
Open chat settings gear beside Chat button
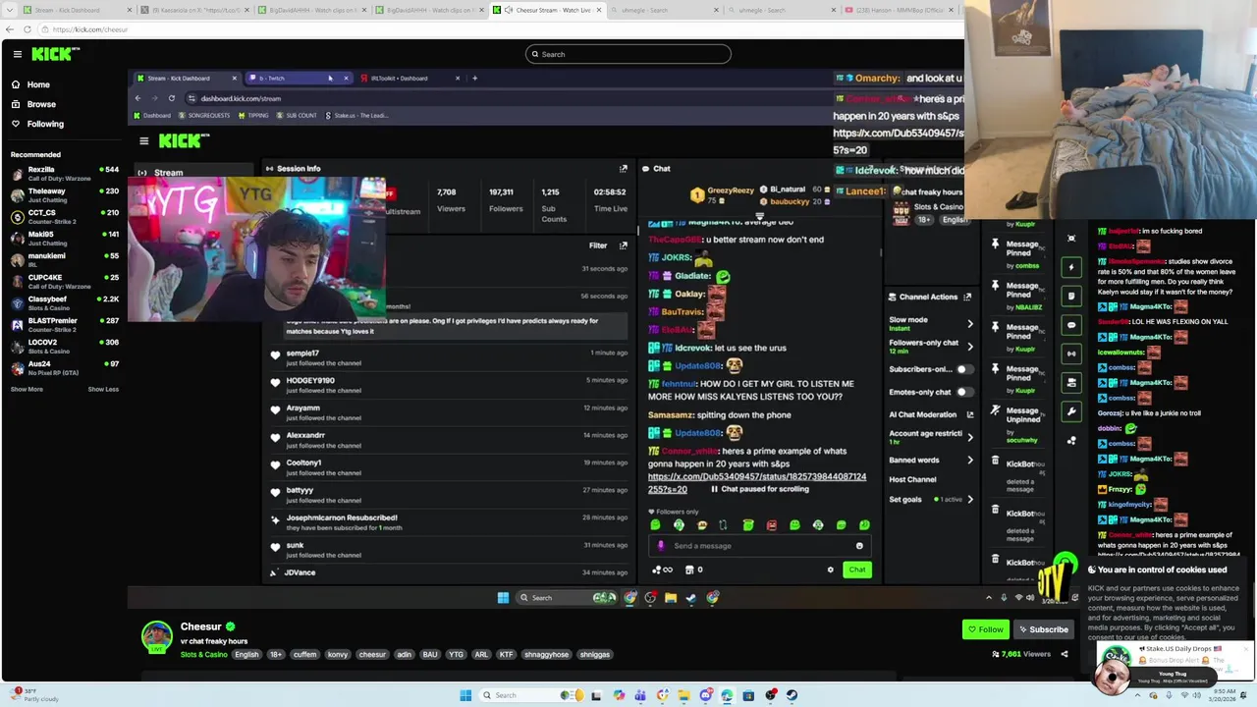pyautogui.click(x=830, y=570)
